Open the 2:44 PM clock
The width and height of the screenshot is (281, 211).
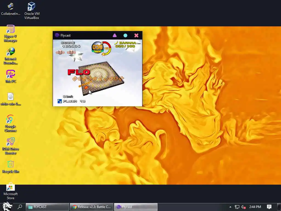255,207
